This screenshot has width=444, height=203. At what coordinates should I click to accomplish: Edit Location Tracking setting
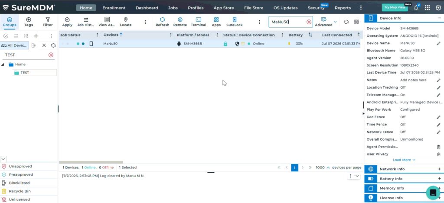click(x=439, y=87)
